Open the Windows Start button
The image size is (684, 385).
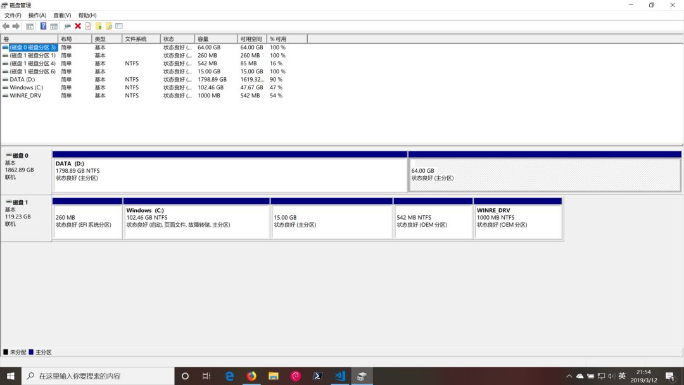[x=11, y=376]
